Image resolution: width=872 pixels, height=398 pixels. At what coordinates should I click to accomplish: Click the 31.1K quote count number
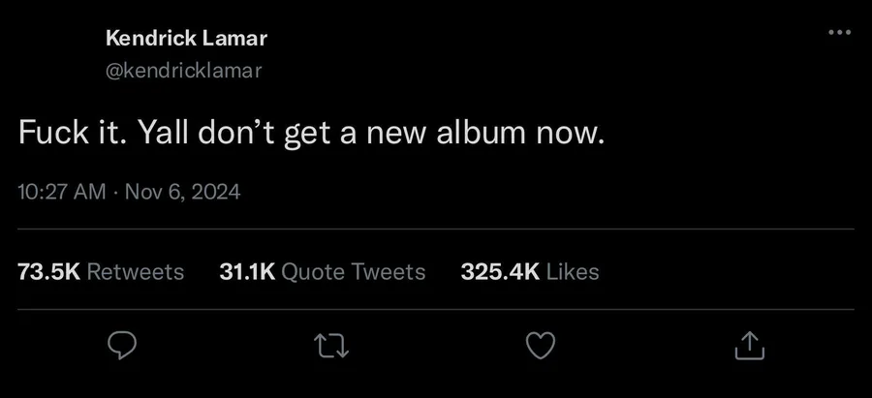click(247, 272)
